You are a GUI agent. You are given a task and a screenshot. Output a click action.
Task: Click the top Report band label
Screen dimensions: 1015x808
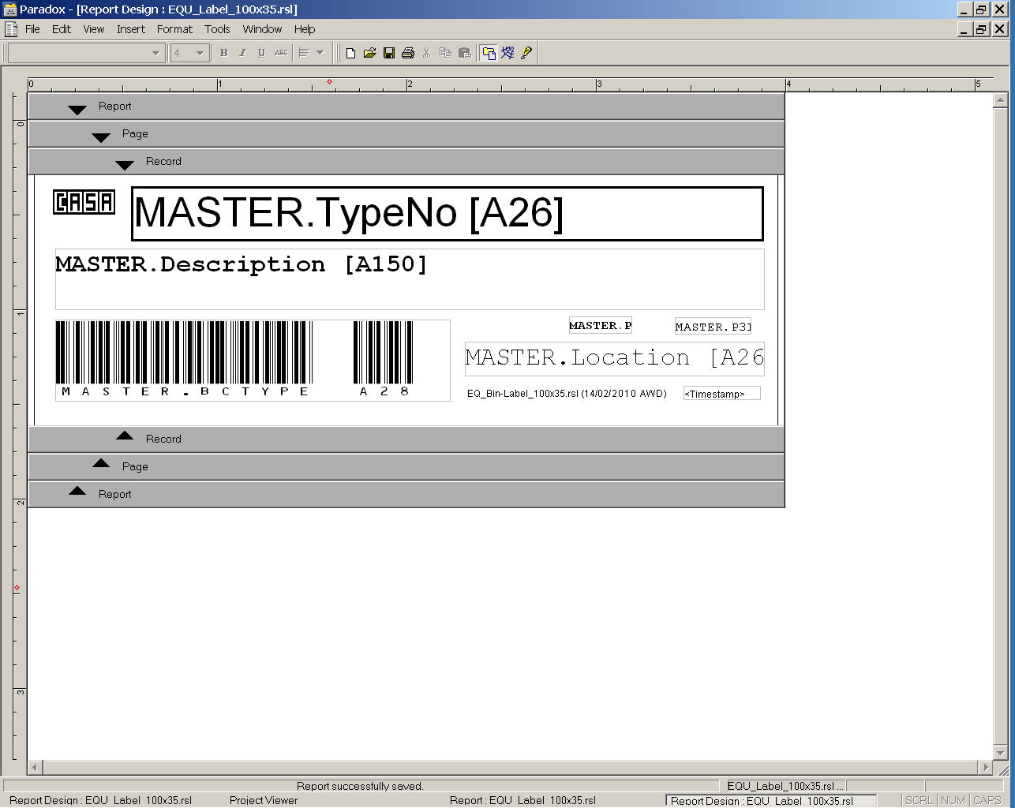pos(114,106)
